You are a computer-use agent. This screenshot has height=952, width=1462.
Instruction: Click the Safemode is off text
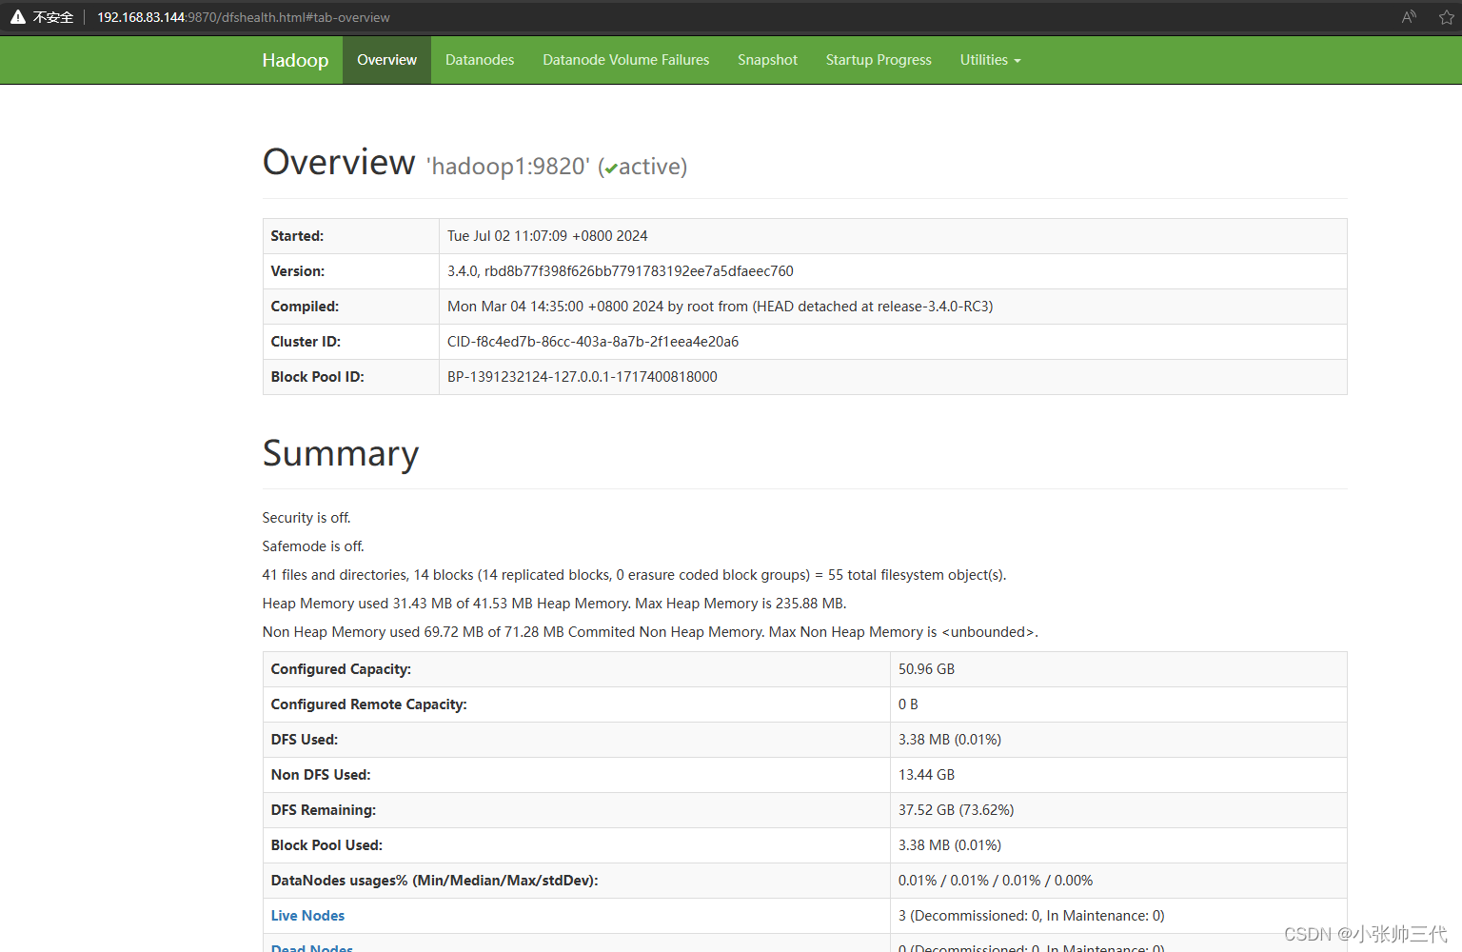pyautogui.click(x=313, y=546)
